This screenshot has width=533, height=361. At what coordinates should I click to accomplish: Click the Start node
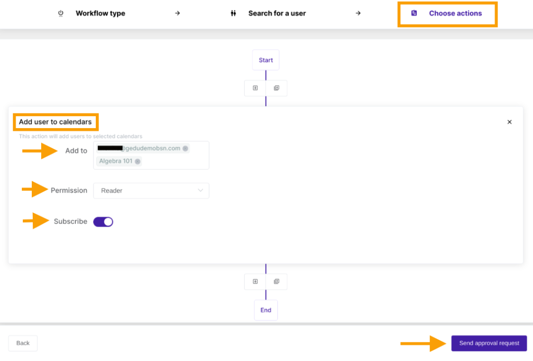point(266,60)
